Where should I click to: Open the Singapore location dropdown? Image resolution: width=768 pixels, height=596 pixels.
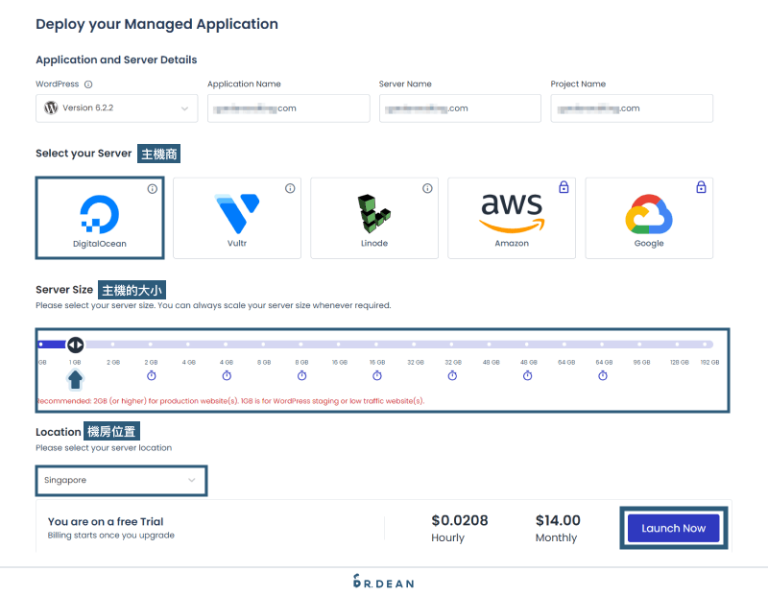coord(121,480)
